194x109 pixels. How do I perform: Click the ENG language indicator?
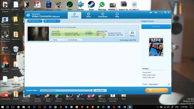pos(177,107)
